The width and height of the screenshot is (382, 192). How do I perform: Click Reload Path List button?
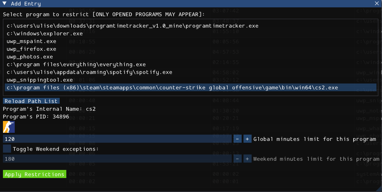coord(31,101)
